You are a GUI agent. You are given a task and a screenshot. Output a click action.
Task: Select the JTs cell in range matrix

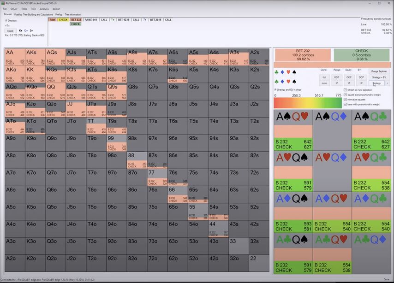click(96, 108)
